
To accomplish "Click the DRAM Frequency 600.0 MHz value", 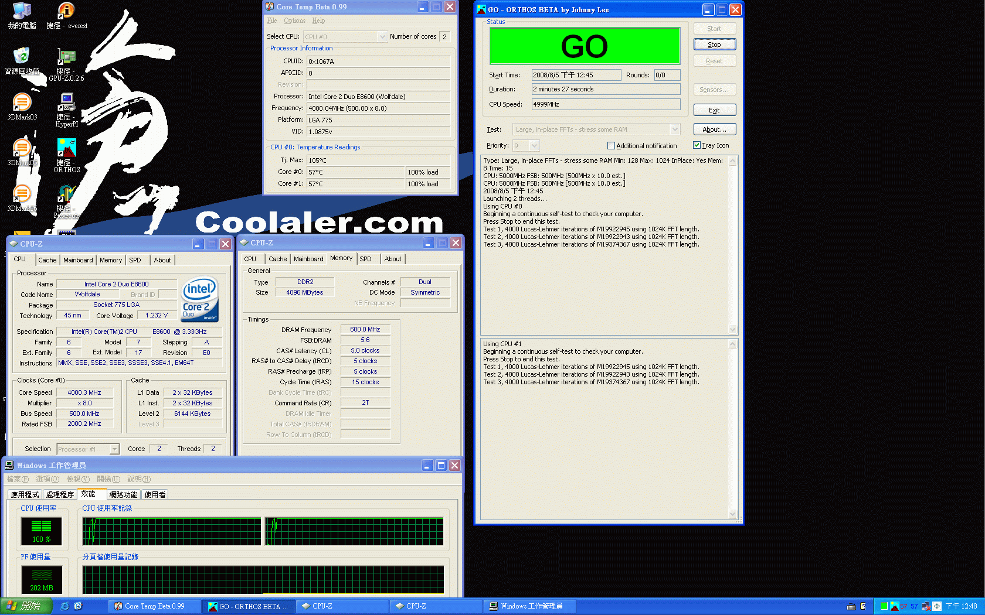I will click(365, 330).
